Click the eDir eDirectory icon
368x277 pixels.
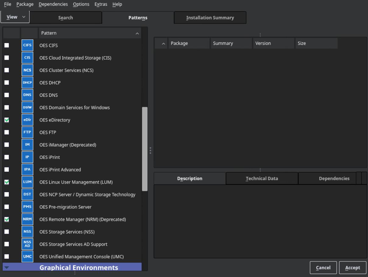point(27,120)
